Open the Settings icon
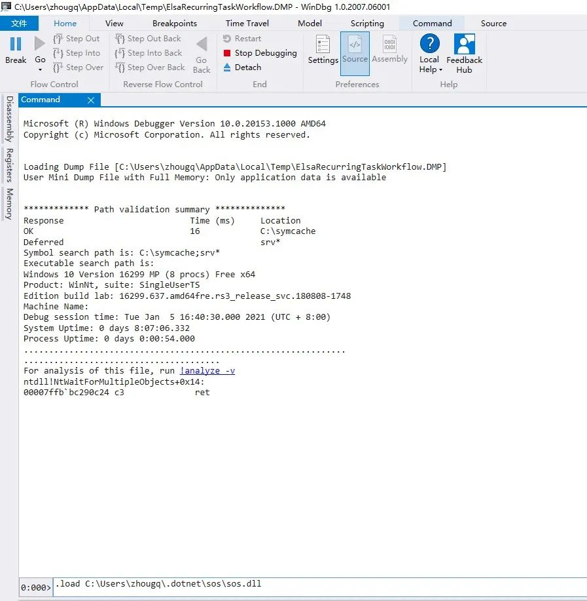The image size is (587, 601). tap(323, 44)
